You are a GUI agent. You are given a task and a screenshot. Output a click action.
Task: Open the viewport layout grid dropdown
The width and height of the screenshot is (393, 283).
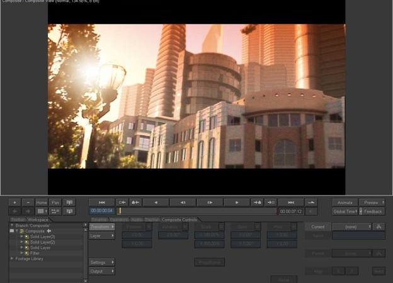pos(42,211)
